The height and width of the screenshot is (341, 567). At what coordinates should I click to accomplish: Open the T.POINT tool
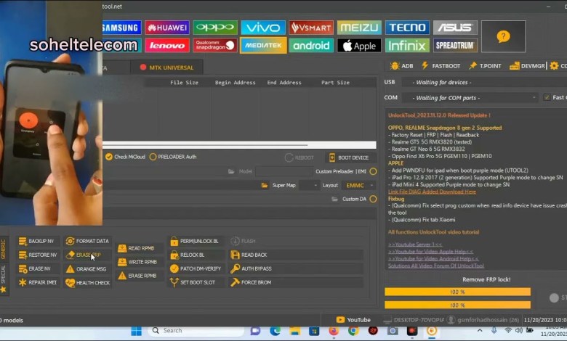tap(486, 66)
